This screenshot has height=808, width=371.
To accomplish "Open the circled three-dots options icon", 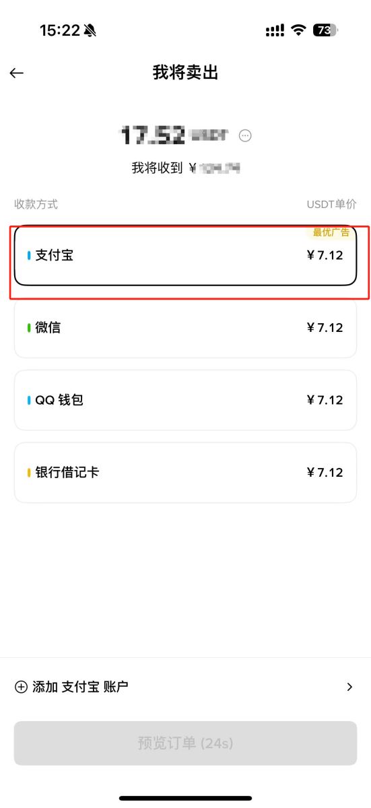I will click(245, 135).
